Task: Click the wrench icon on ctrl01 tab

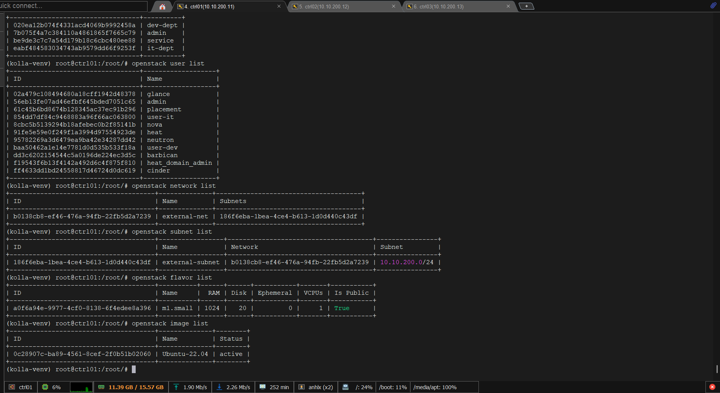Action: [180, 6]
